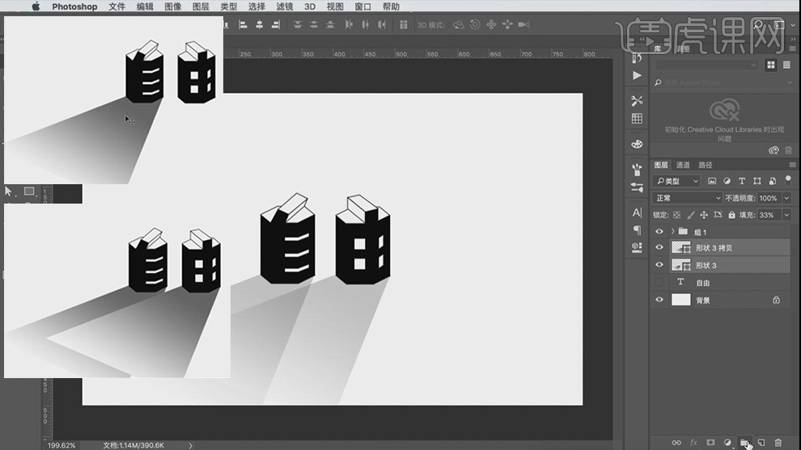Toggle lock image pixels brush icon
The height and width of the screenshot is (450, 801).
click(691, 215)
